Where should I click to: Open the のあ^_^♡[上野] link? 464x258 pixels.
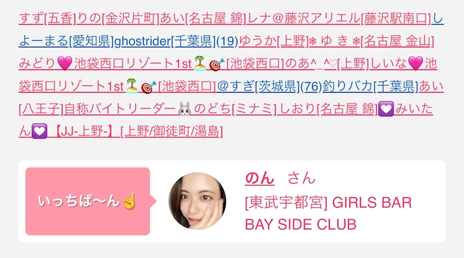[327, 63]
